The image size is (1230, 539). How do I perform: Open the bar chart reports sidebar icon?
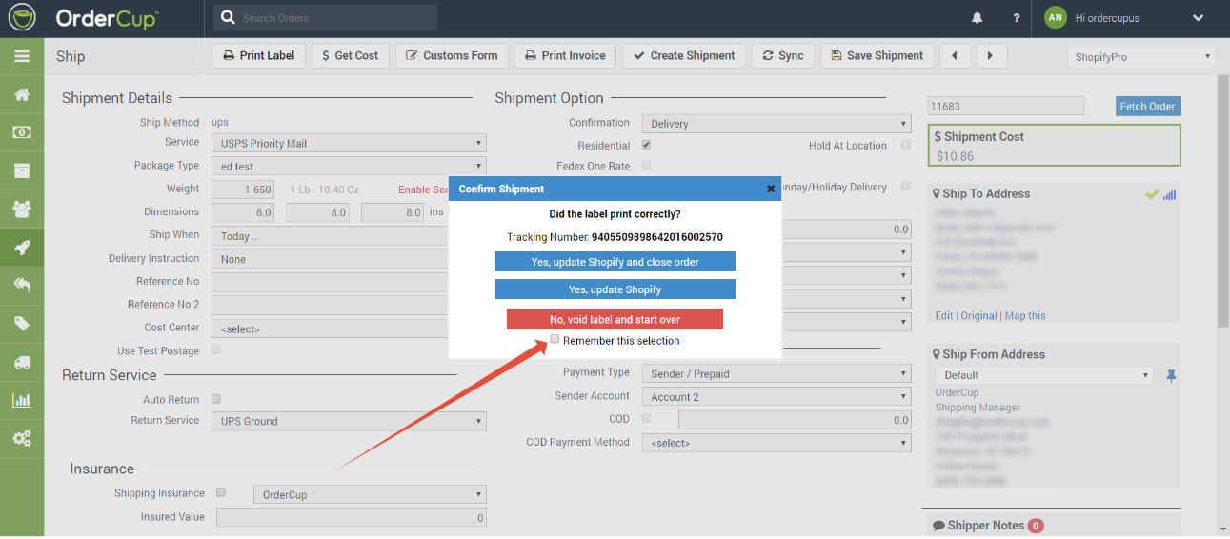21,400
